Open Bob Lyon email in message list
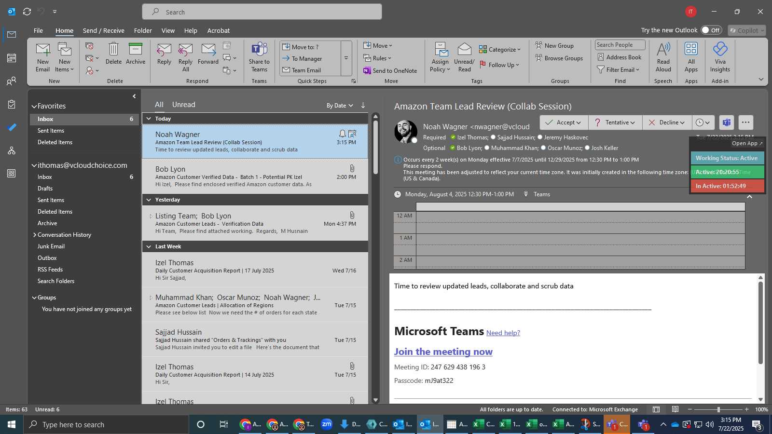Viewport: 772px width, 434px height. (x=255, y=176)
